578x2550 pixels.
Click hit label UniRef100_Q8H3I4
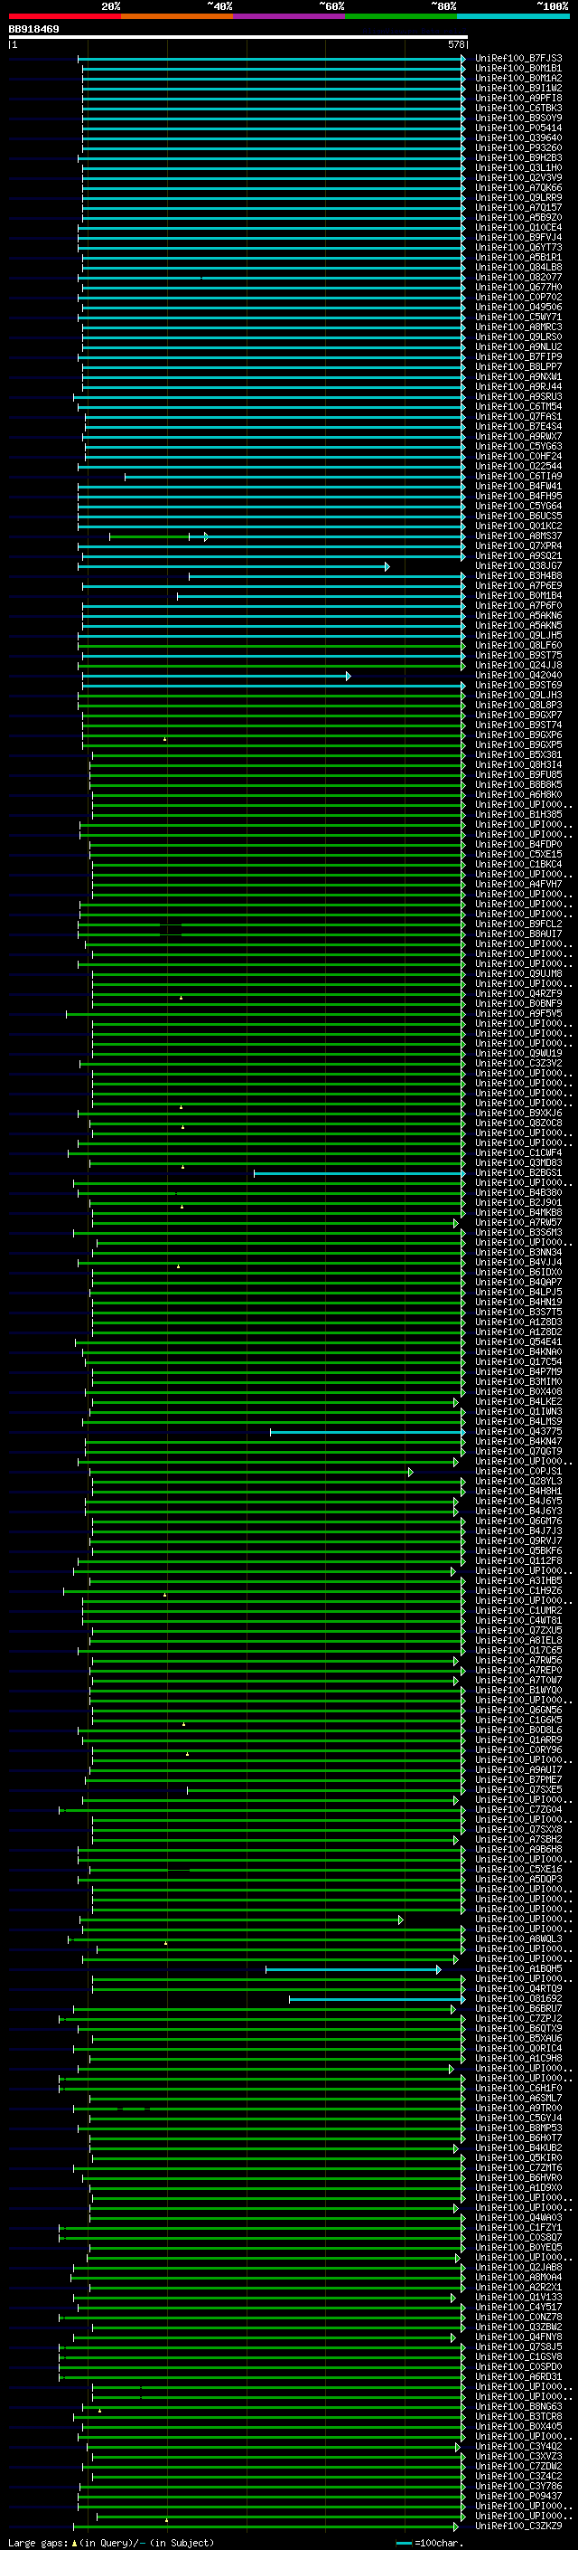point(518,765)
